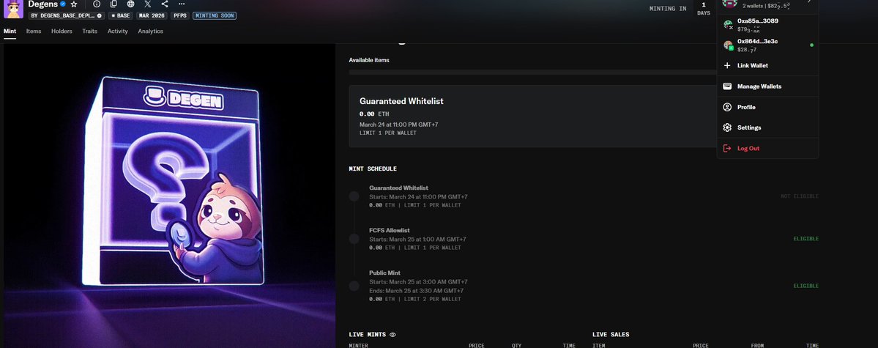Viewport: 878px width, 348px height.
Task: Click the person icon beside Profile
Action: [x=727, y=107]
